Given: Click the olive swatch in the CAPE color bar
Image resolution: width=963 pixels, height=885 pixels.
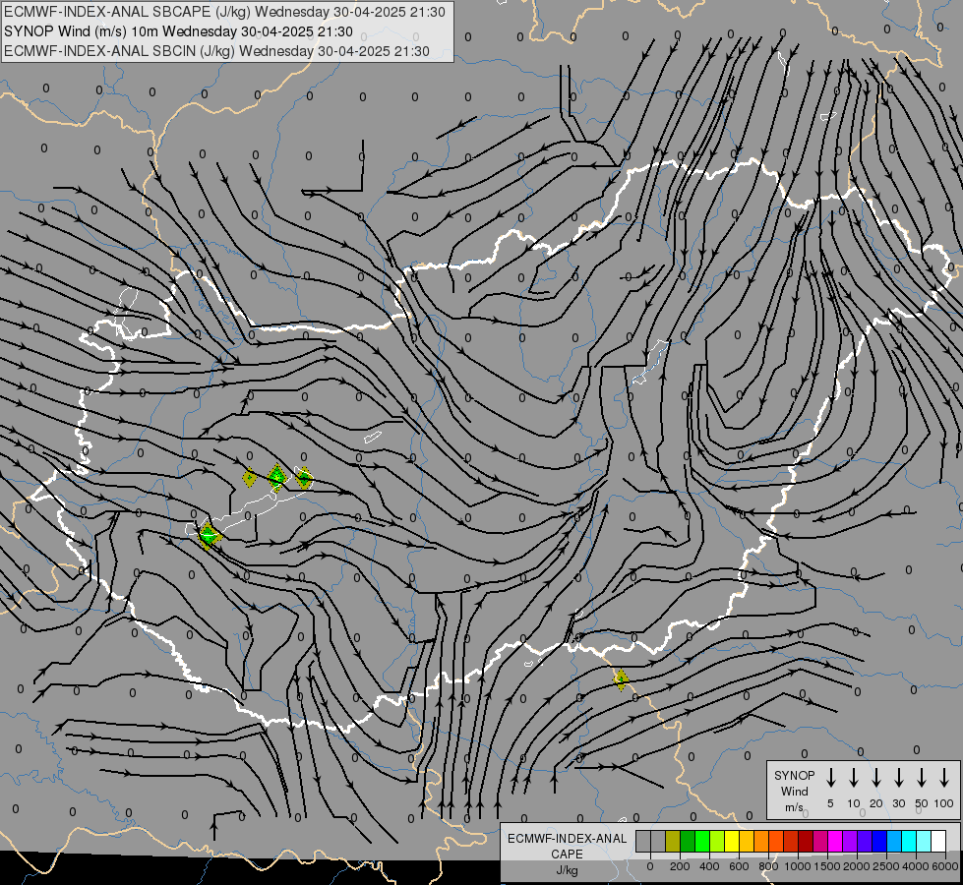Looking at the screenshot, I should pyautogui.click(x=673, y=841).
